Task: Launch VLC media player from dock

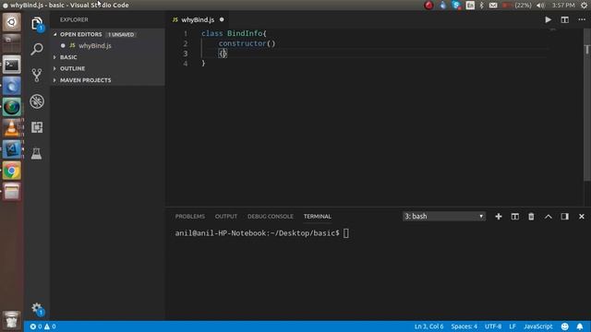Action: point(12,128)
